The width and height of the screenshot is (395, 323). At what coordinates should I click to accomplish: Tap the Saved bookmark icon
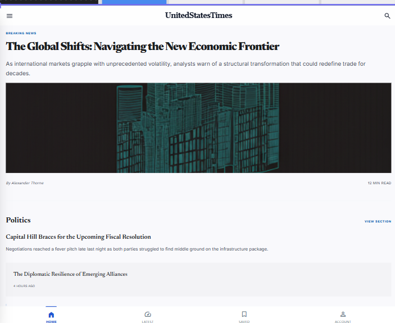(x=244, y=314)
